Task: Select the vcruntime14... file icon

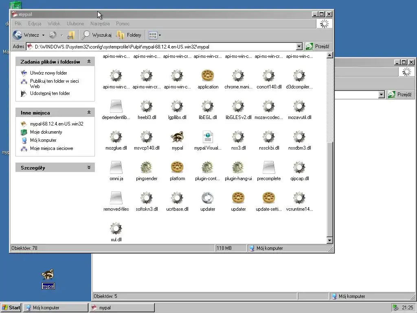Action: tap(299, 198)
